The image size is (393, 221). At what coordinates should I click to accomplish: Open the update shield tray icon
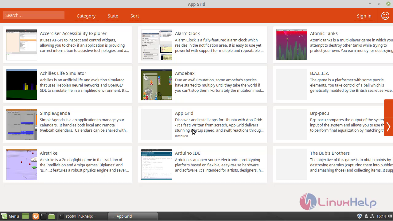[360, 216]
